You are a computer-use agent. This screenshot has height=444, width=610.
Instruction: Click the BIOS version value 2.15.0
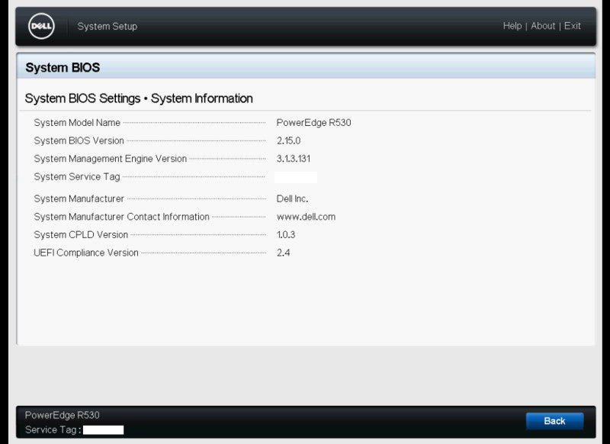coord(288,140)
